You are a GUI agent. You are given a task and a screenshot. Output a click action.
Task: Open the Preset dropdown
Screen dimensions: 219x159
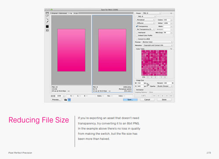coord(152,13)
